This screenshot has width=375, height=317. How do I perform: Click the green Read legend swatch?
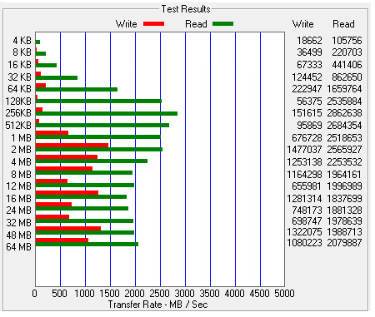[x=222, y=24]
